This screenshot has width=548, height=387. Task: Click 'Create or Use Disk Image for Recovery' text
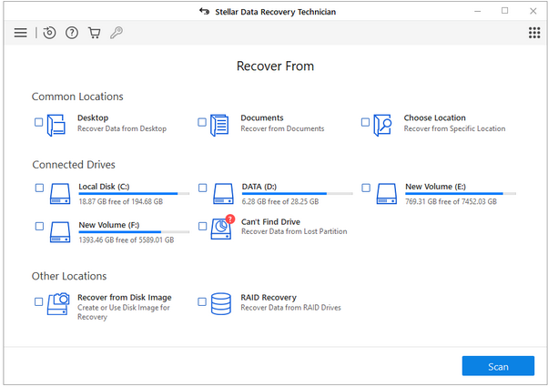[124, 312]
